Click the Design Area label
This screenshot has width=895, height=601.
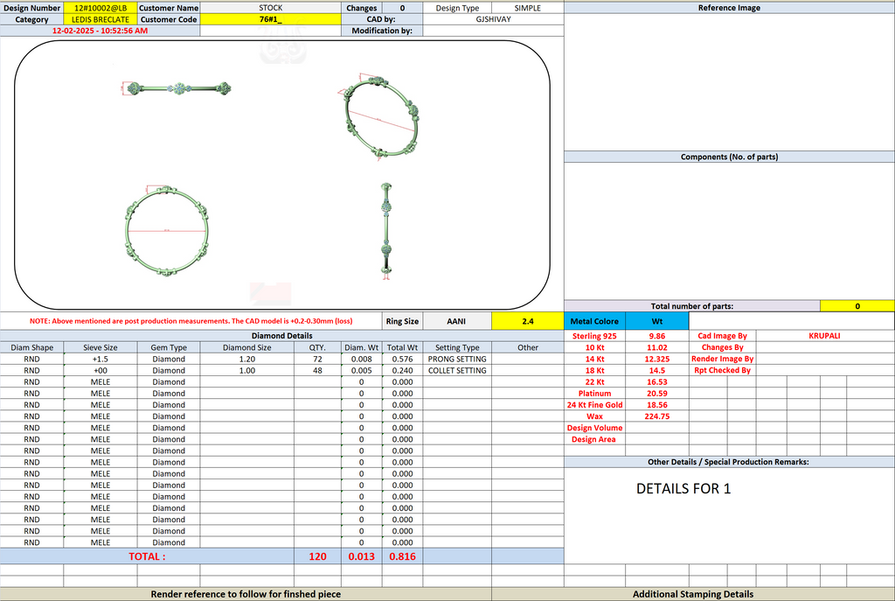tap(594, 439)
